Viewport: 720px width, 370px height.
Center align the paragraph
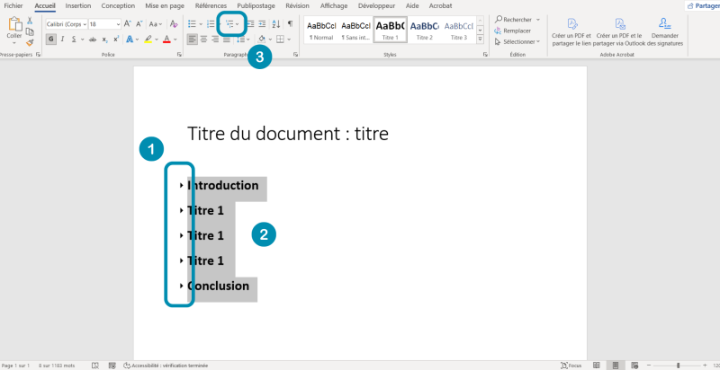203,40
